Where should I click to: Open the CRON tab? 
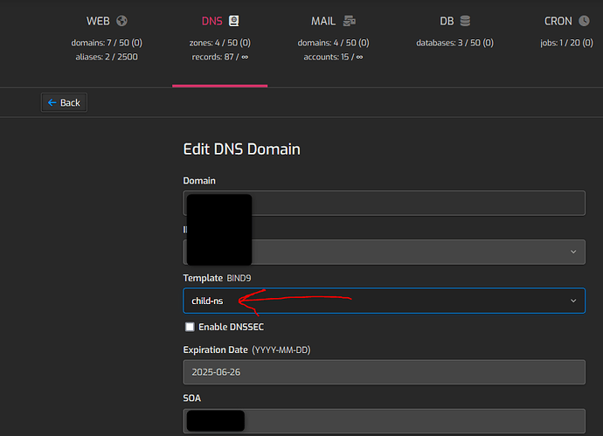pyautogui.click(x=558, y=21)
